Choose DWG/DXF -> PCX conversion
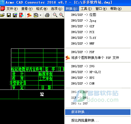131x124 pixels. pyautogui.click(x=98, y=32)
